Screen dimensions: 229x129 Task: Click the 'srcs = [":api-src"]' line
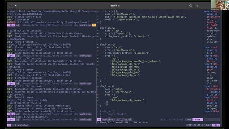[x=118, y=33]
